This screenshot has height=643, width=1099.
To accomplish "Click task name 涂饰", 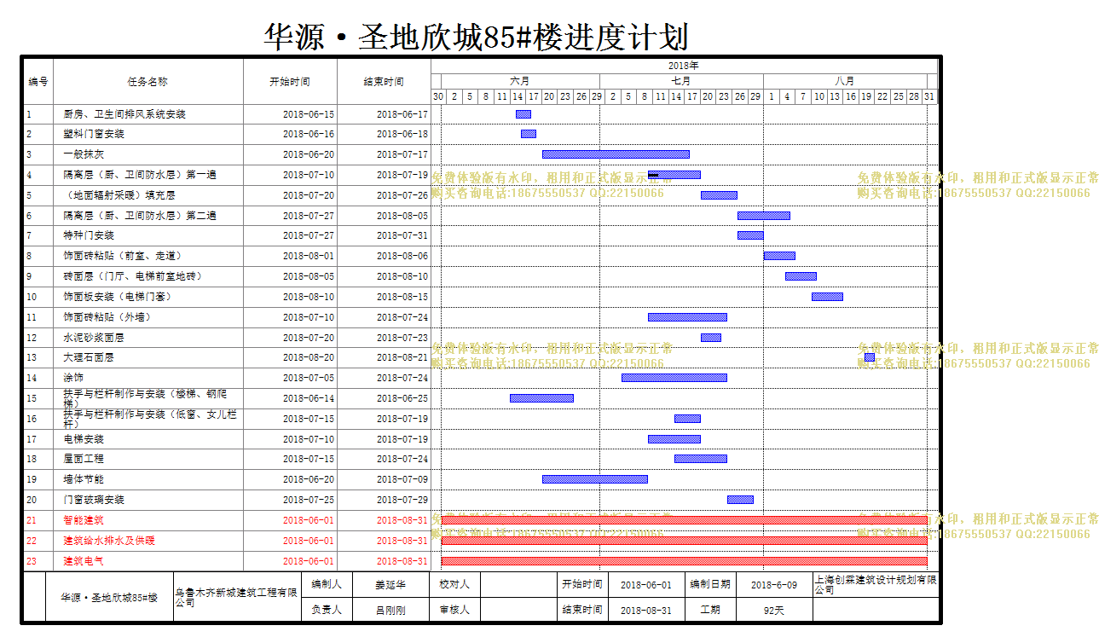I will click(x=73, y=378).
